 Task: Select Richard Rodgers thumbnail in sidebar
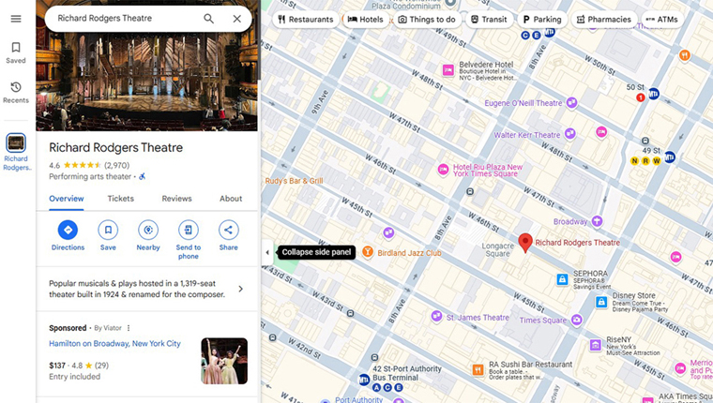point(16,143)
